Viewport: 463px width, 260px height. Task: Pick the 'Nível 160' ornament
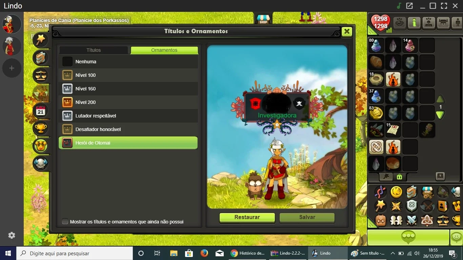(x=128, y=89)
